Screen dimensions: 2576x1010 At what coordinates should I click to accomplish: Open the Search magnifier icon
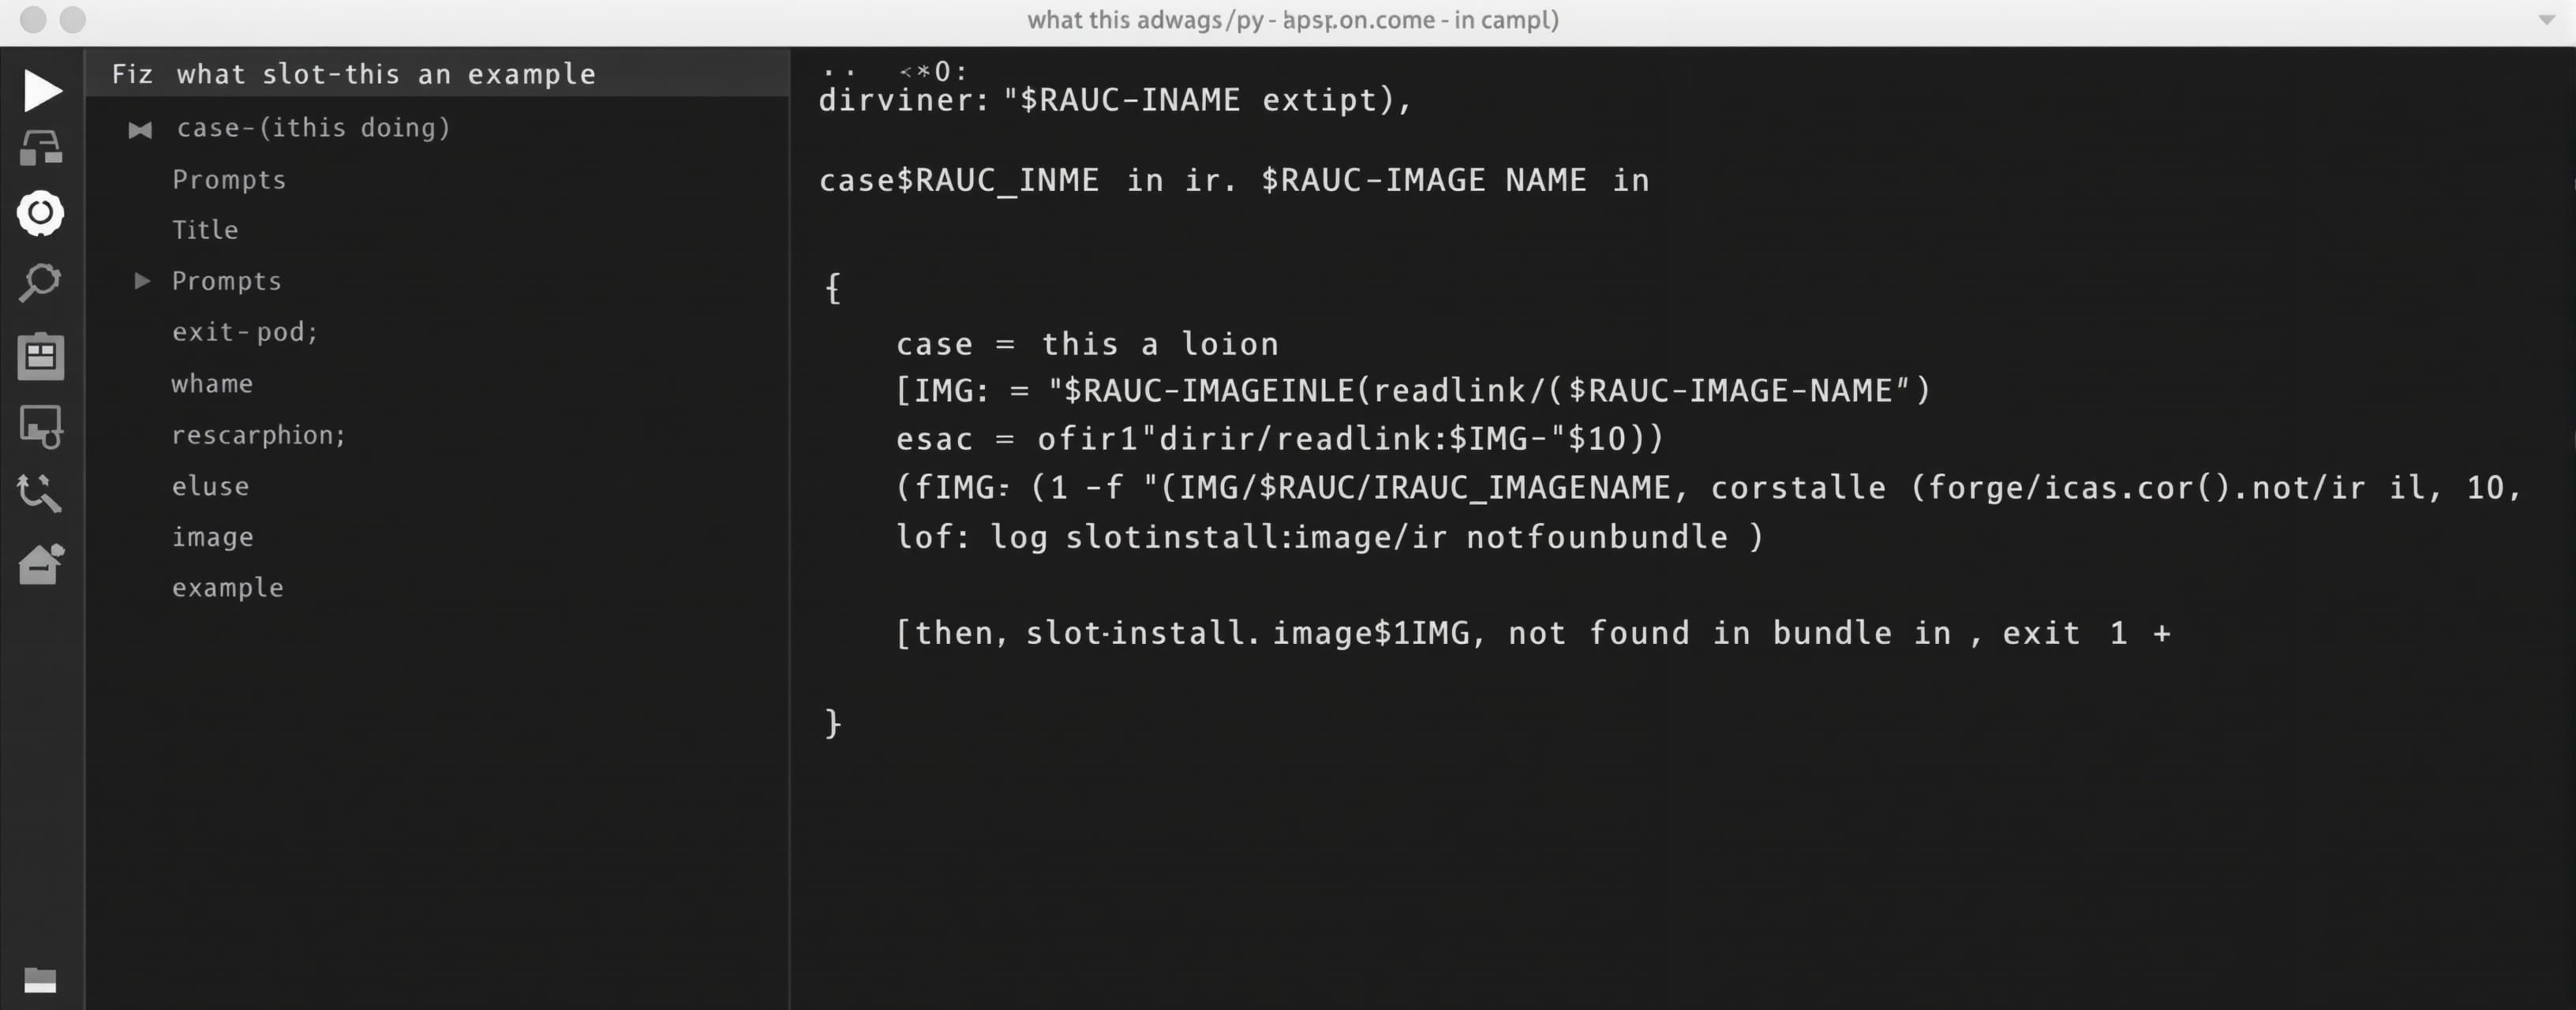(x=41, y=282)
